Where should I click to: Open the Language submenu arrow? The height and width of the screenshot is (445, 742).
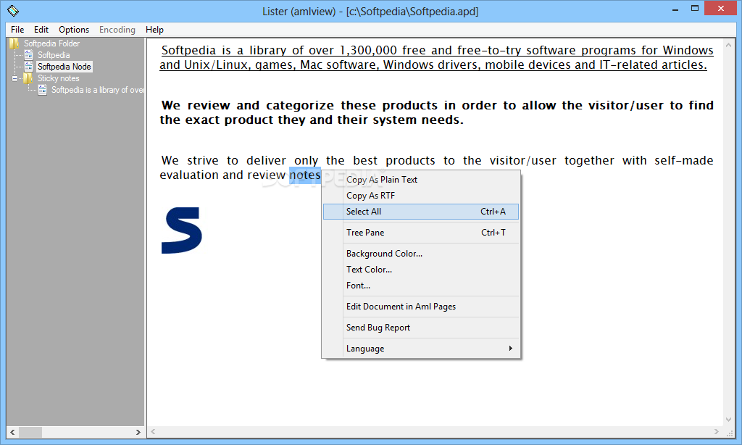tap(510, 349)
